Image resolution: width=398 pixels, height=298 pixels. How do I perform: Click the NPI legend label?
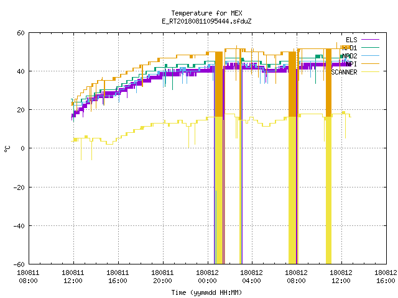(351, 64)
